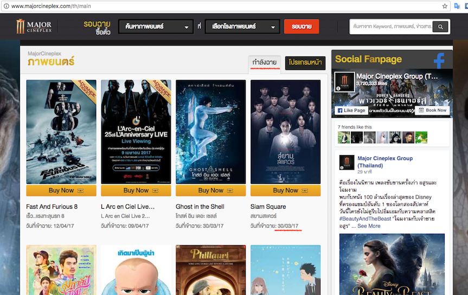Click the red showtime search button
The image size is (468, 295).
click(x=302, y=27)
